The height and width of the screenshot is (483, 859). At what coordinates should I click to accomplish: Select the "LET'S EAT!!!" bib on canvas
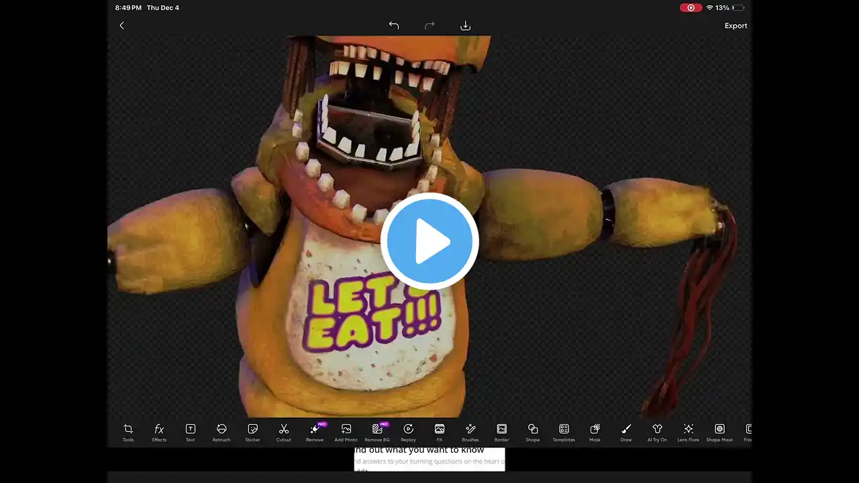pos(372,308)
